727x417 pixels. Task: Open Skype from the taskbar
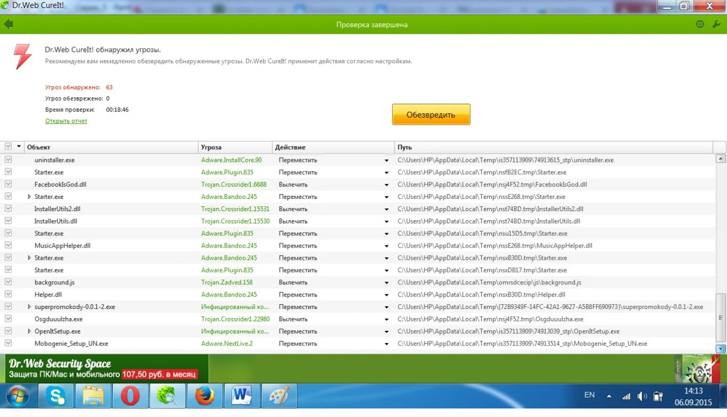pyautogui.click(x=56, y=396)
